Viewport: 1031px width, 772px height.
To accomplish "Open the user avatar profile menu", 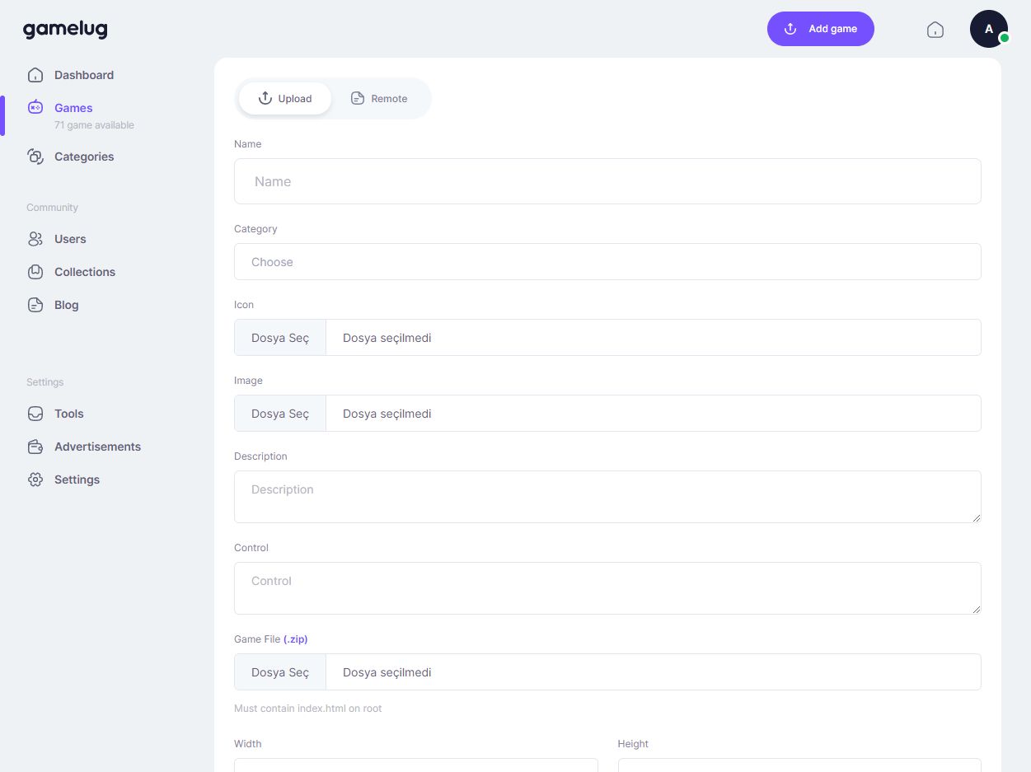I will tap(988, 29).
